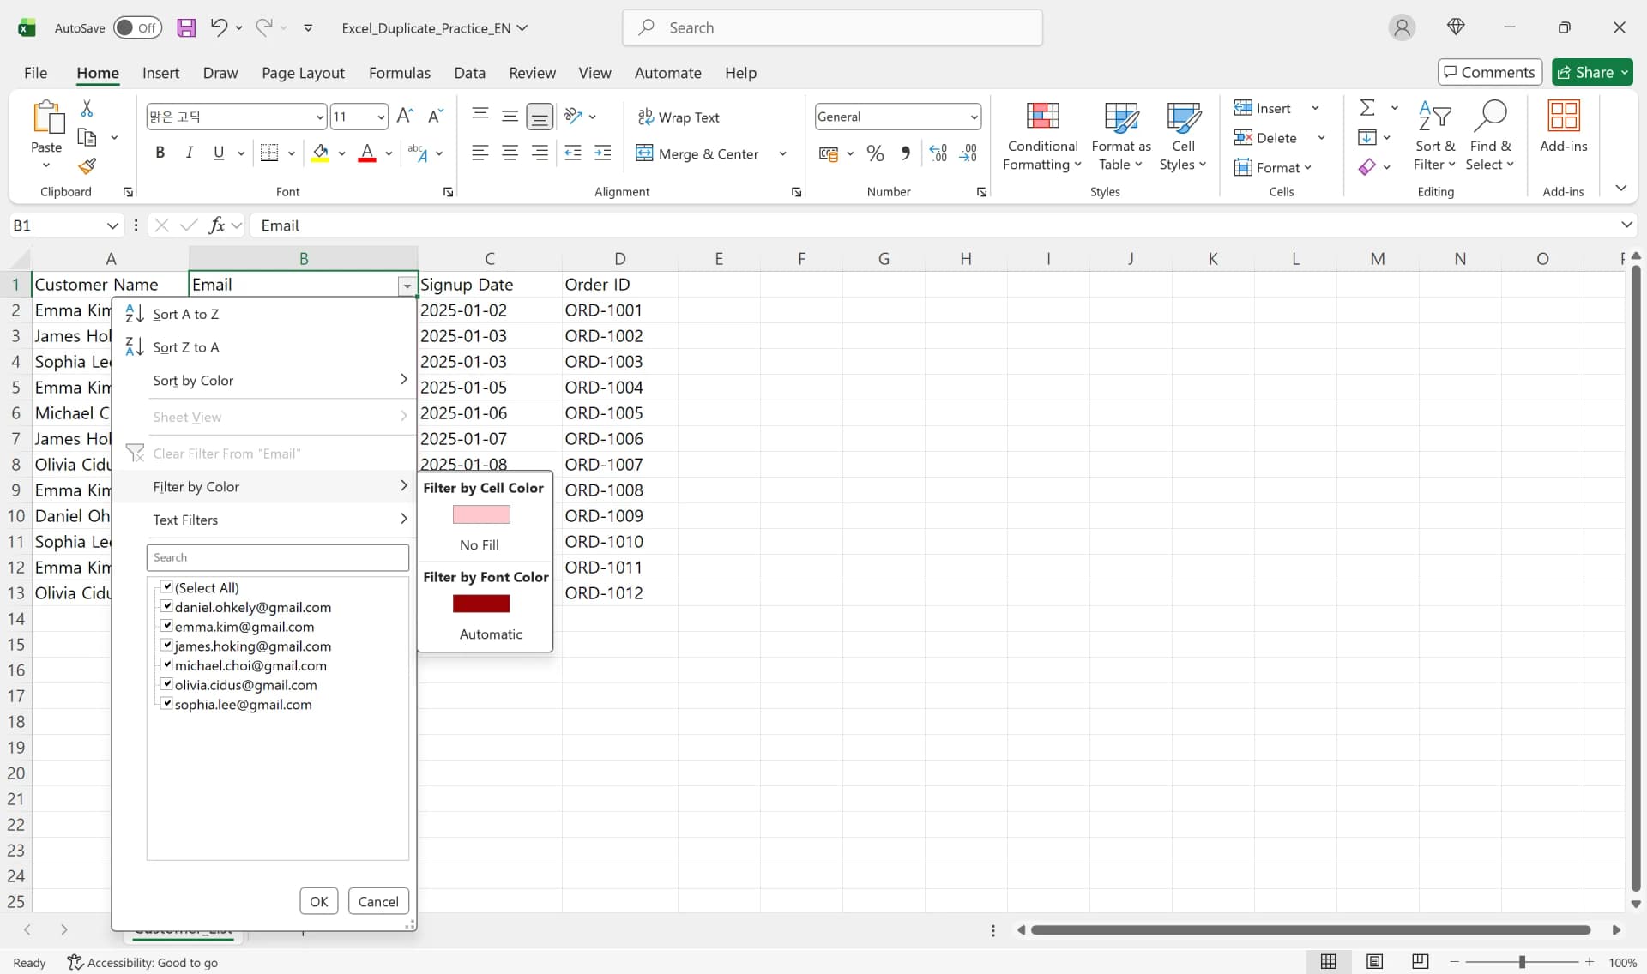
Task: Open the General number format dropdown
Action: pyautogui.click(x=972, y=117)
